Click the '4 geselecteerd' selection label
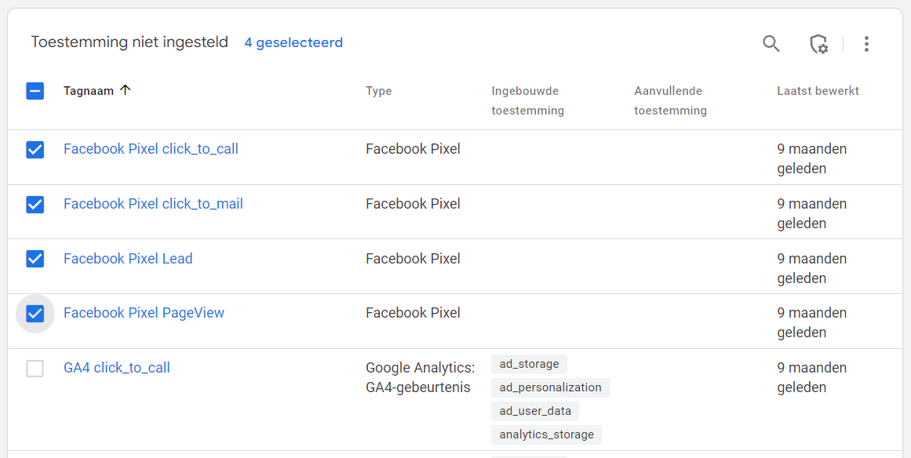This screenshot has height=458, width=911. pyautogui.click(x=293, y=42)
